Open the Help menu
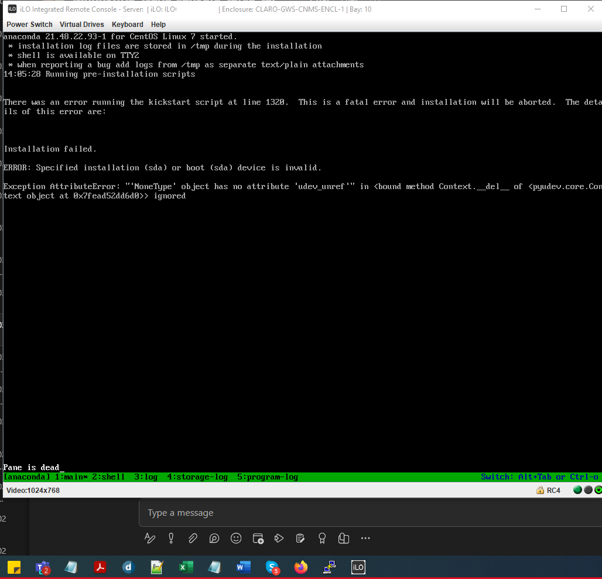Image resolution: width=602 pixels, height=579 pixels. tap(158, 25)
